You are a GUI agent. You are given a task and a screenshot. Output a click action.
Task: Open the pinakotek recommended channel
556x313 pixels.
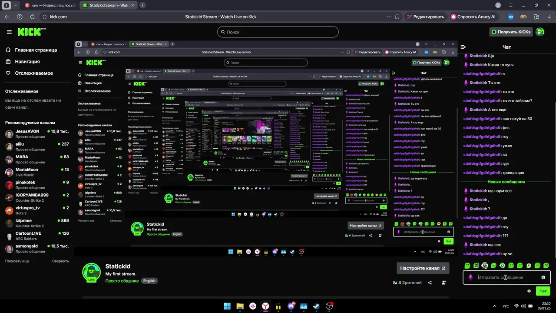click(x=37, y=185)
